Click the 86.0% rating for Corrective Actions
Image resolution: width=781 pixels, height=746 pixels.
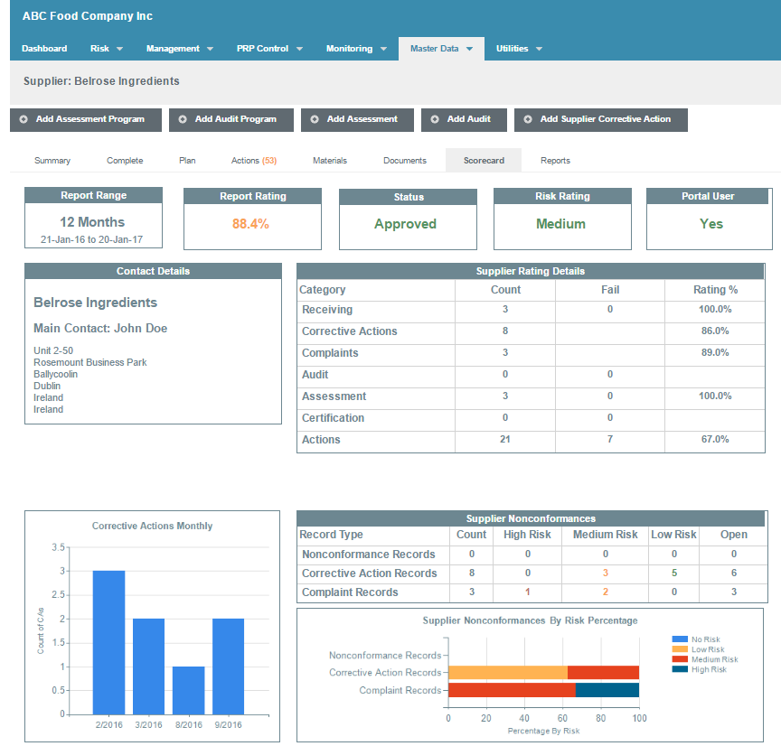[715, 331]
